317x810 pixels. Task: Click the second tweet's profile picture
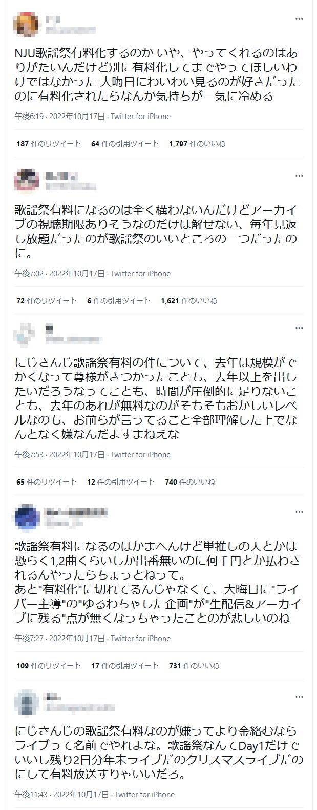[x=27, y=181]
